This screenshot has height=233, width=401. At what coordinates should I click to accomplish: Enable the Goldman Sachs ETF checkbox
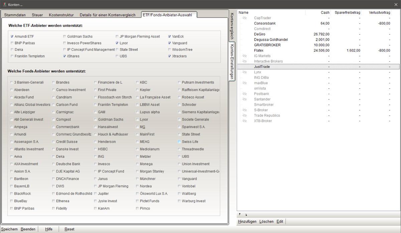64,36
